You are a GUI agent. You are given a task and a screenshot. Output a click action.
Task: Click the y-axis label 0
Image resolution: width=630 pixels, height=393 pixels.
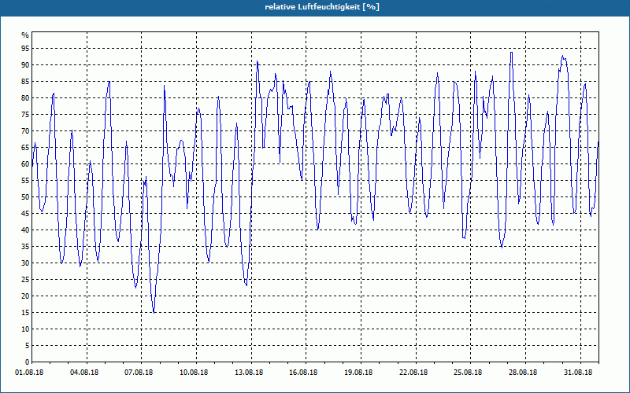coord(27,362)
